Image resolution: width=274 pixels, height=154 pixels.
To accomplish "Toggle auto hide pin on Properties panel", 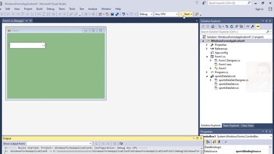I will [x=266, y=131].
